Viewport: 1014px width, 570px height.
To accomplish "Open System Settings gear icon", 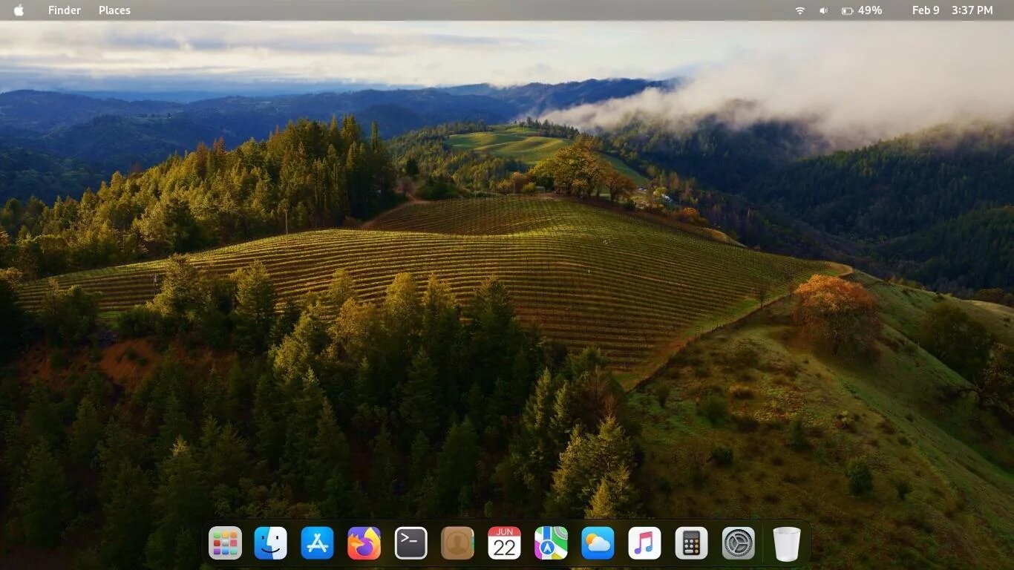I will pos(739,543).
